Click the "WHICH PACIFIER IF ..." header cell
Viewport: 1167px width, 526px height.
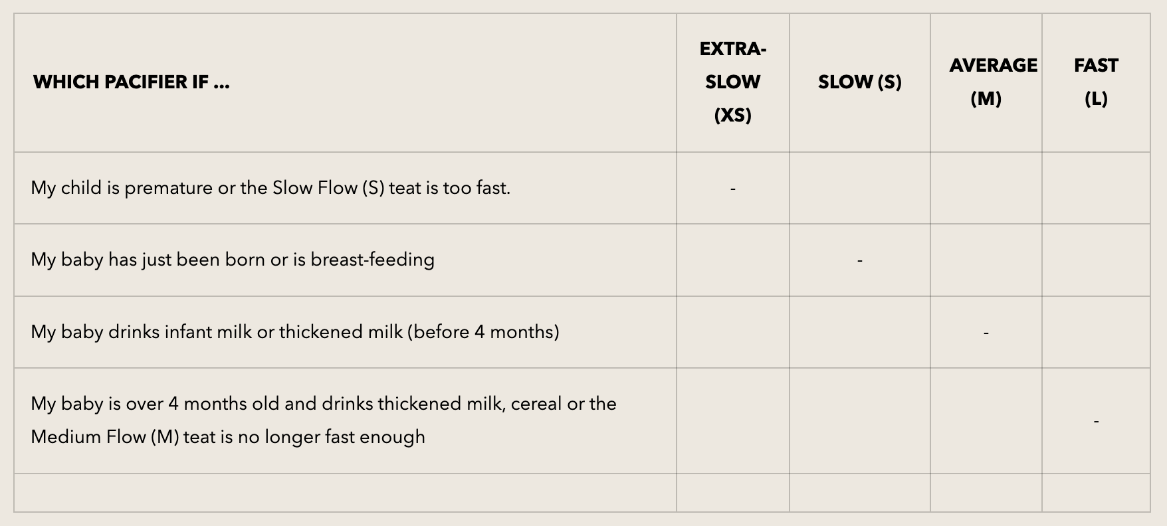(x=132, y=82)
